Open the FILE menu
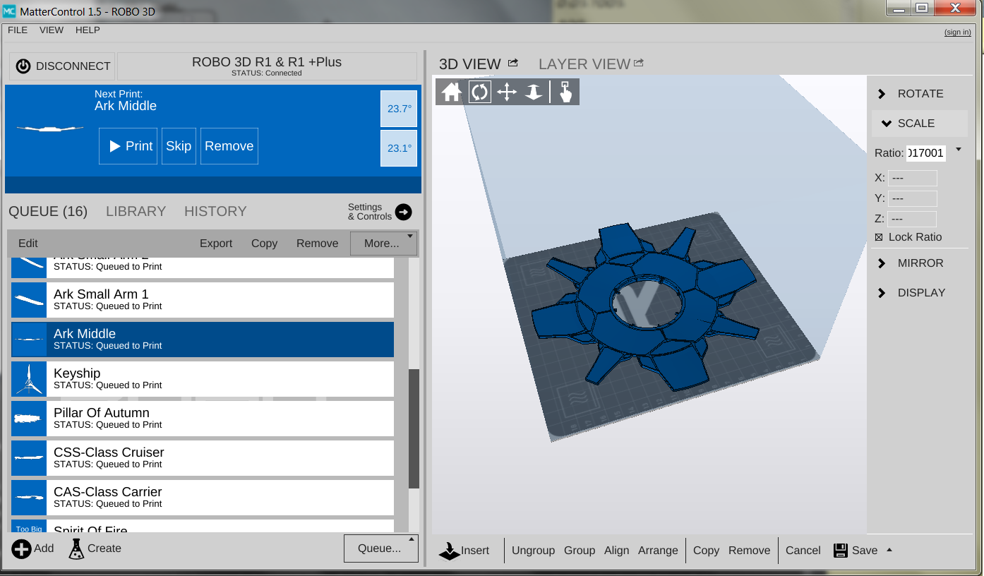The image size is (984, 576). (x=18, y=30)
